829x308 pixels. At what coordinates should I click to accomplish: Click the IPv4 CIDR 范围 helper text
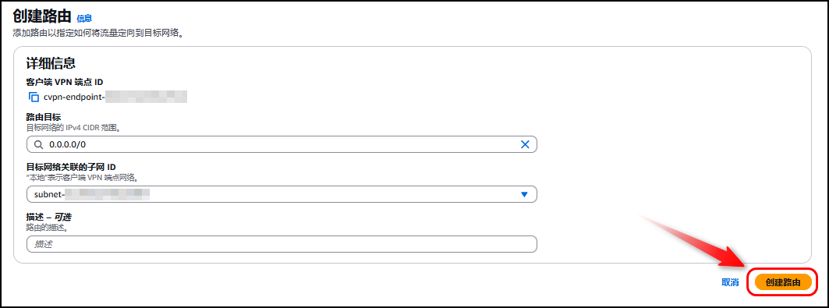[x=76, y=128]
